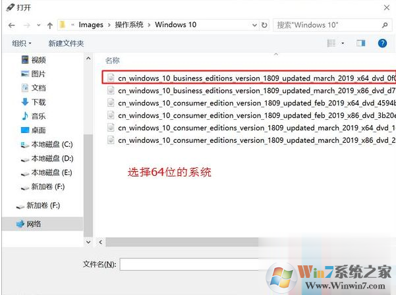The width and height of the screenshot is (396, 295).
Task: Open 桌面 in the navigation pane
Action: tap(38, 130)
